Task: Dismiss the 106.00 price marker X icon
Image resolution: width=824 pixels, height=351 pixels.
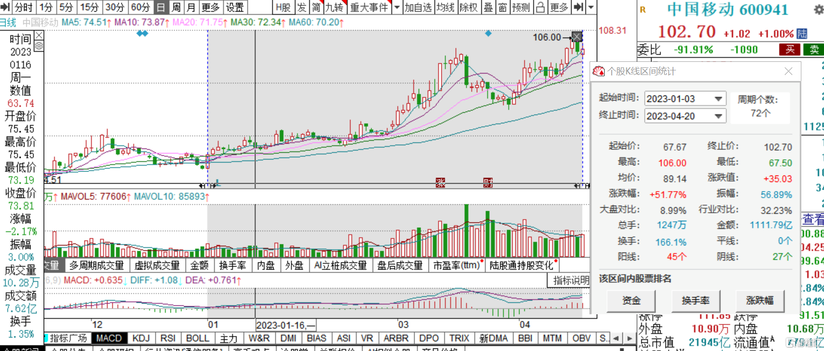Action: pos(577,37)
